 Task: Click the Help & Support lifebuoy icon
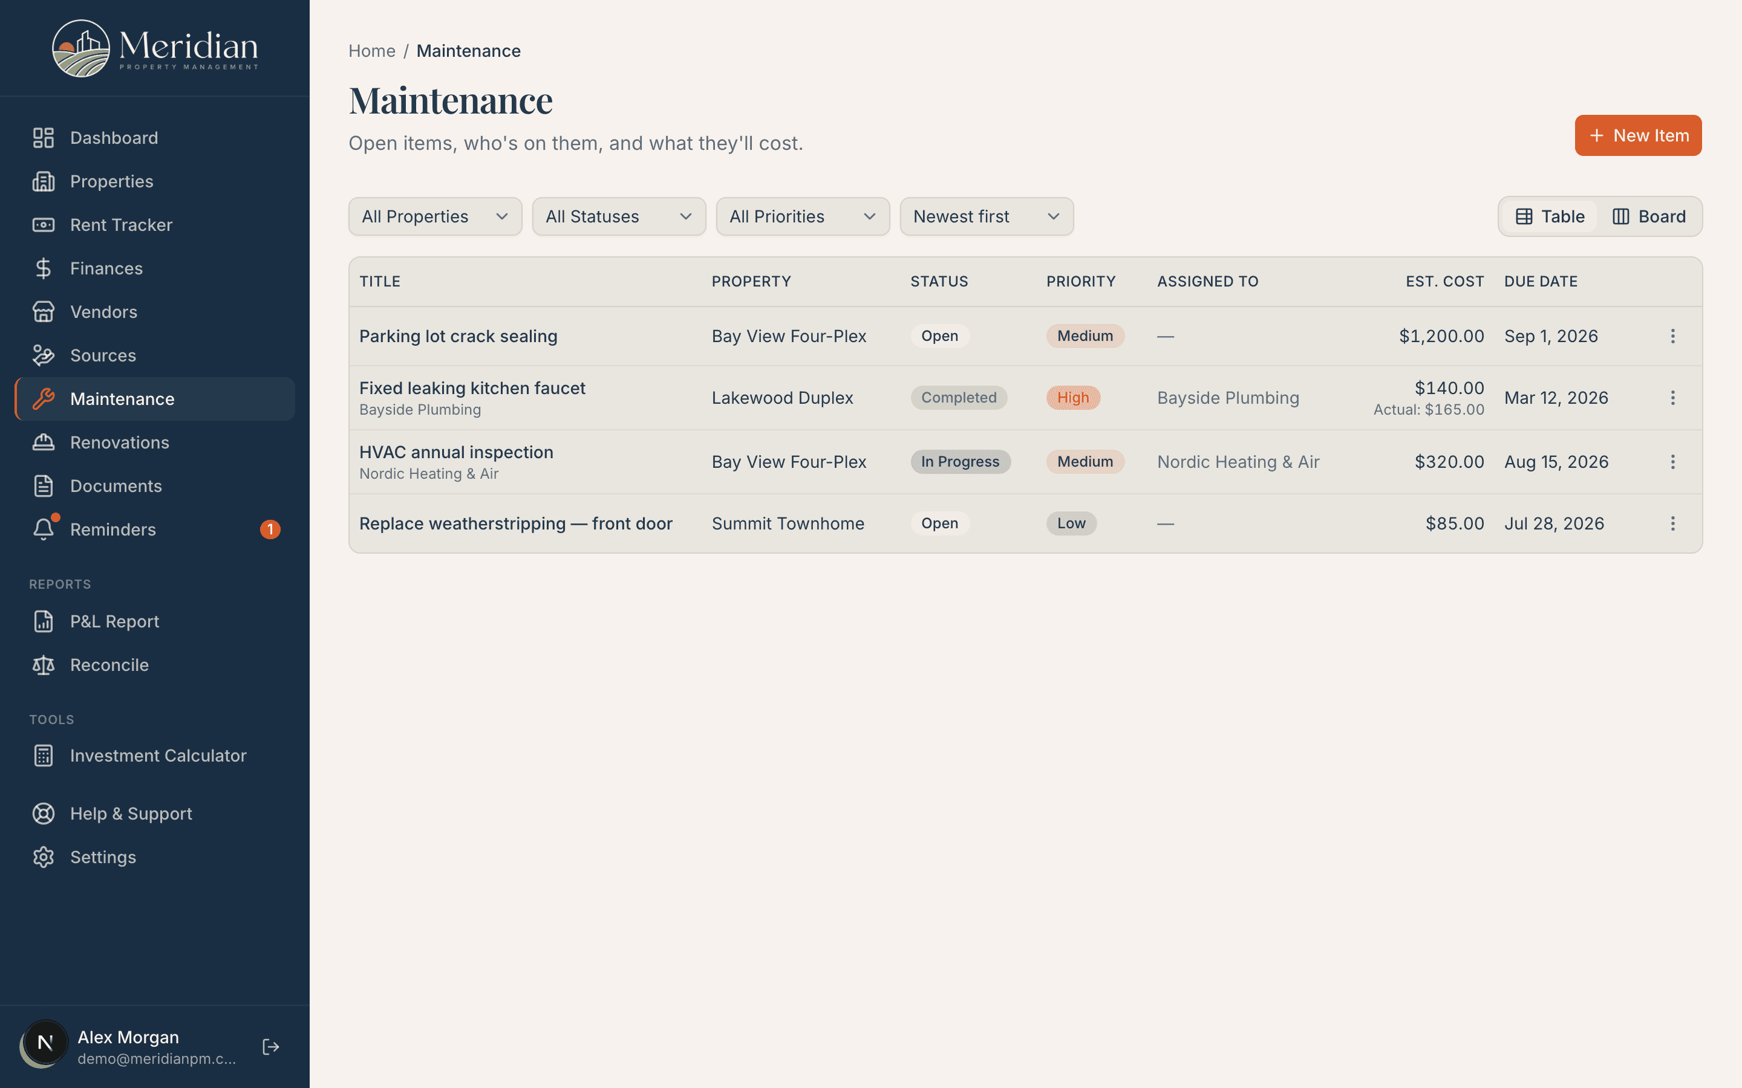click(43, 813)
